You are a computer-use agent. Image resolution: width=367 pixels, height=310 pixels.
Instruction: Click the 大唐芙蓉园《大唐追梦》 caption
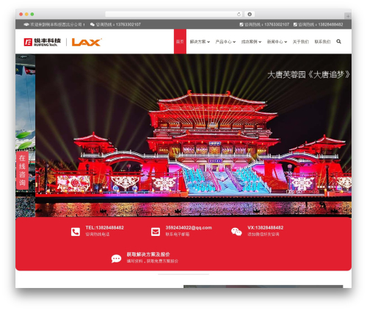(x=309, y=75)
